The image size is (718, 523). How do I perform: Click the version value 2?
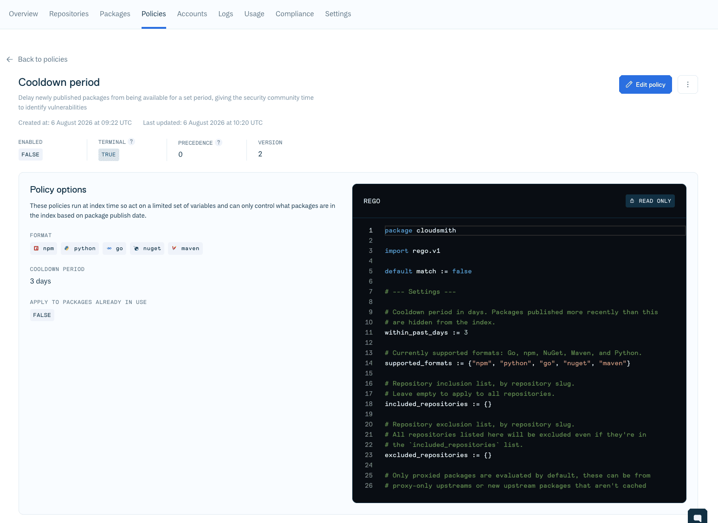(x=260, y=154)
